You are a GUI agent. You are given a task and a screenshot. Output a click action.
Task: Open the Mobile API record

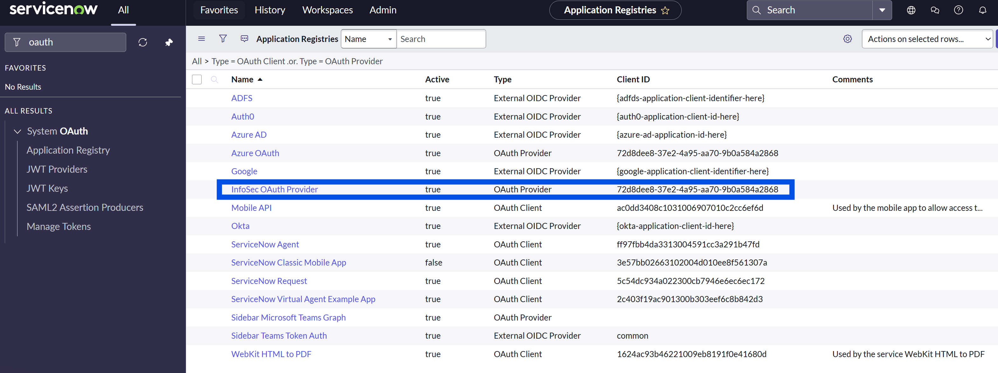pos(251,208)
